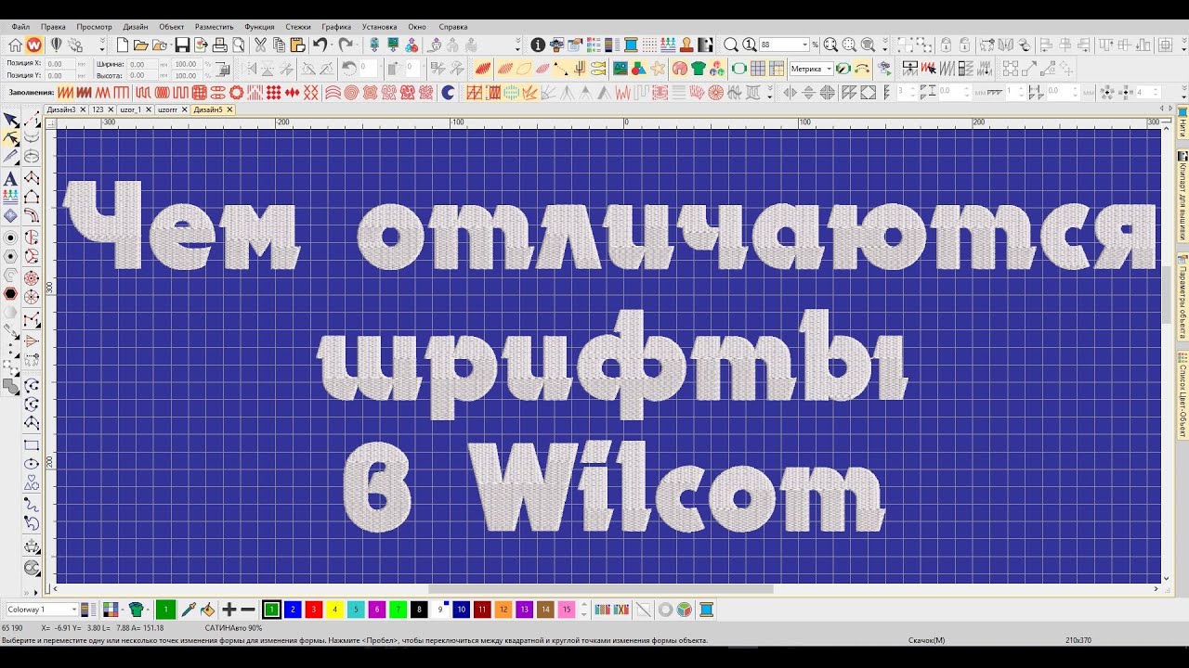Switch to the uzor_1 tab

click(x=131, y=109)
